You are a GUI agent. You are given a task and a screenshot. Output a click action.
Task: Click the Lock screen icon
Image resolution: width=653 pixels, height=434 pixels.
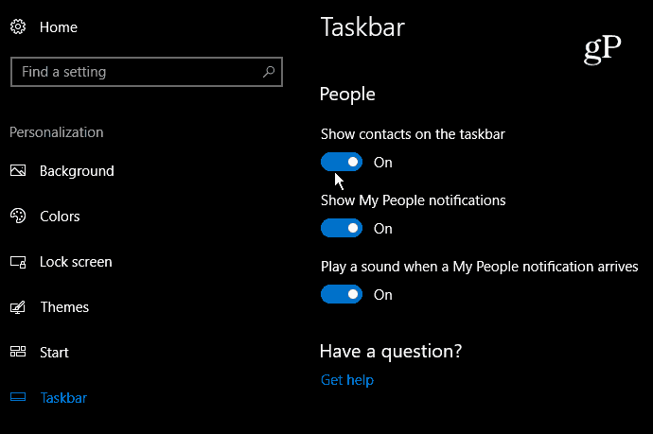(18, 262)
